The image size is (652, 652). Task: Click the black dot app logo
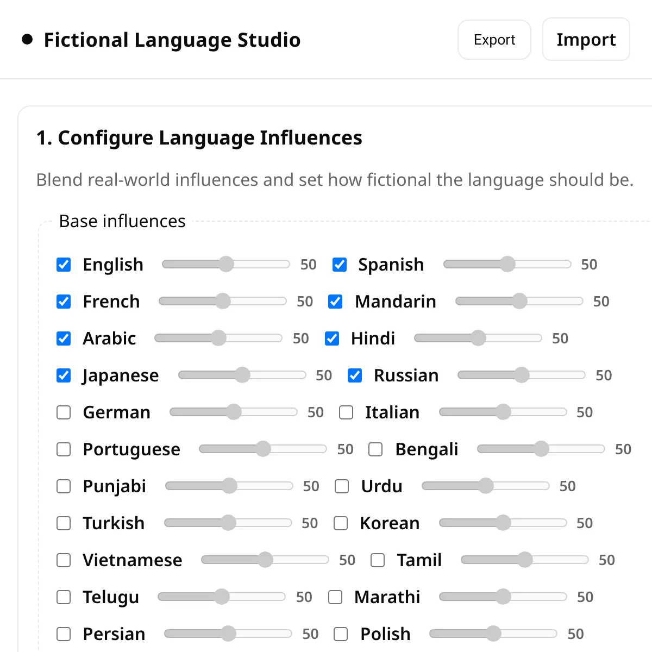pyautogui.click(x=27, y=40)
